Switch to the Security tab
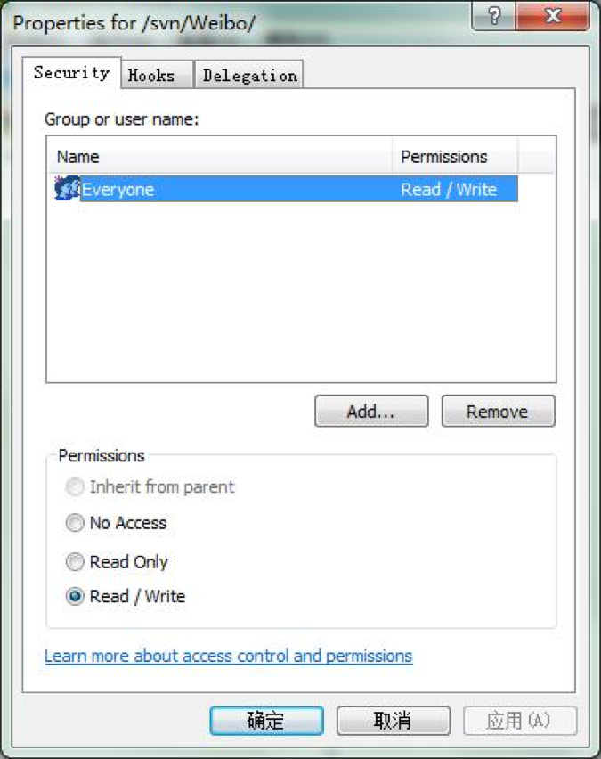 [71, 73]
